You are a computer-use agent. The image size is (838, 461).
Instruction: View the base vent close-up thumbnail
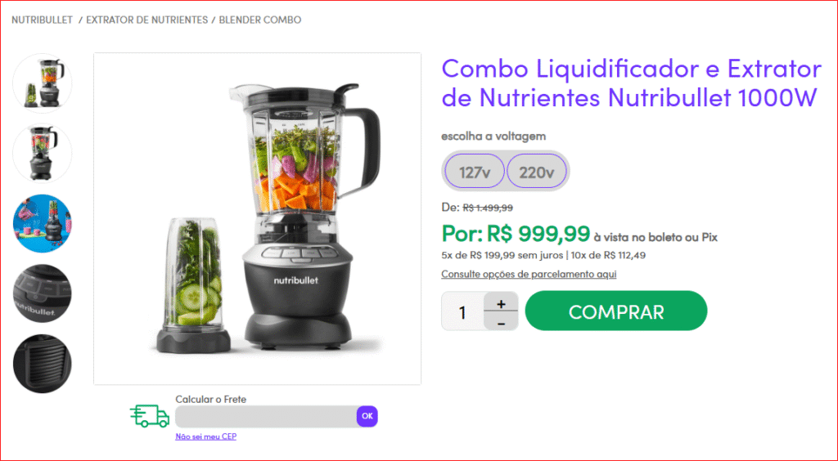coord(43,364)
